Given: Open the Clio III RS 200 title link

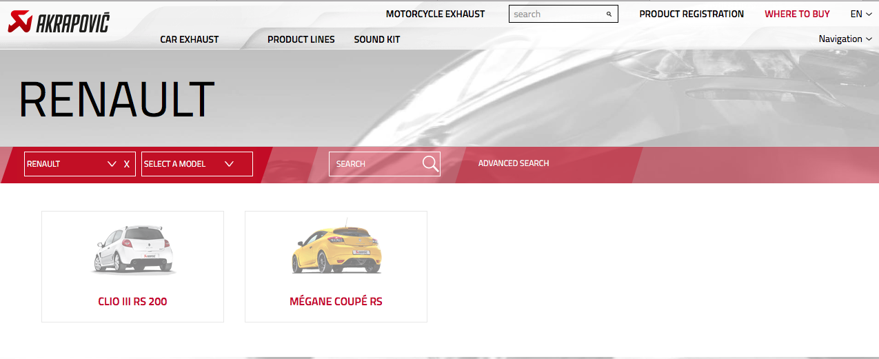Looking at the screenshot, I should coord(132,302).
